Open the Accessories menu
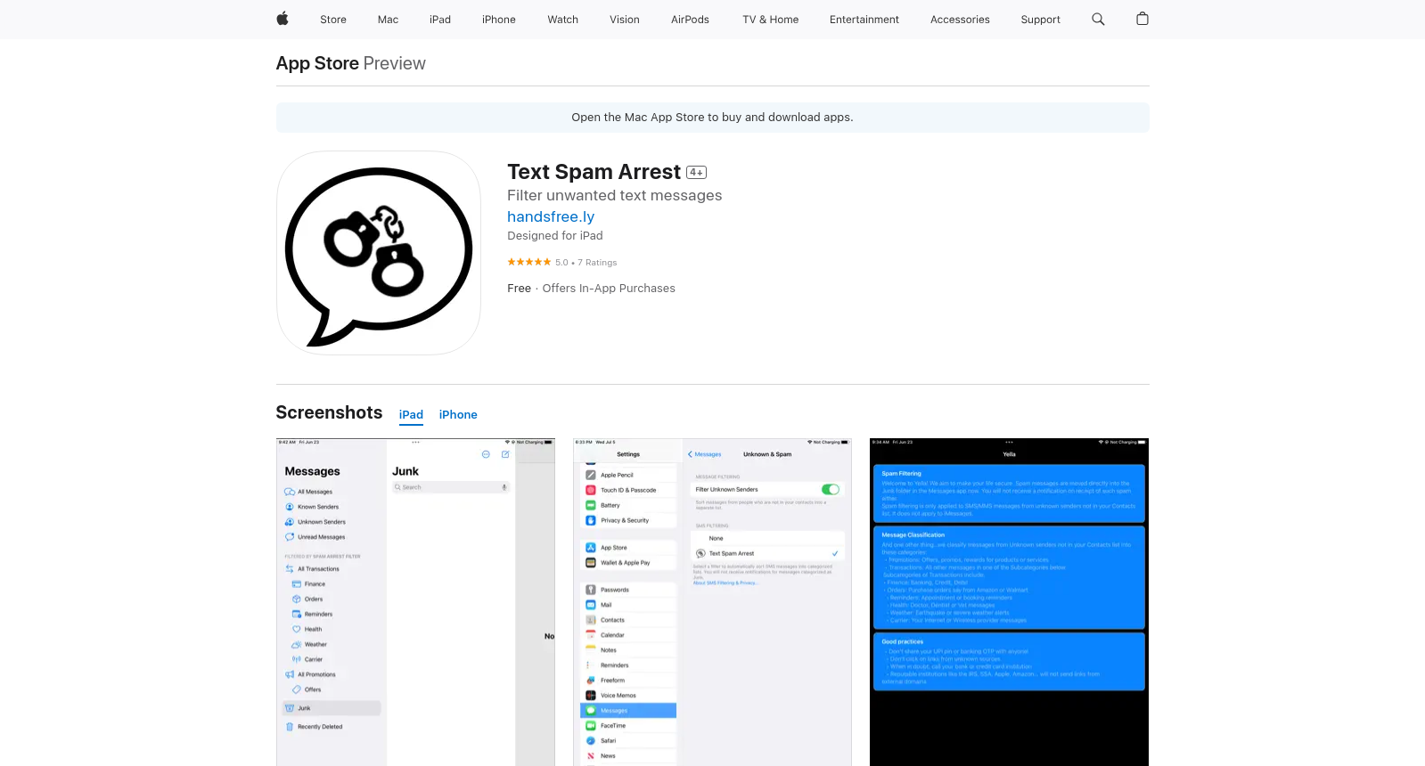1425x766 pixels. tap(960, 20)
